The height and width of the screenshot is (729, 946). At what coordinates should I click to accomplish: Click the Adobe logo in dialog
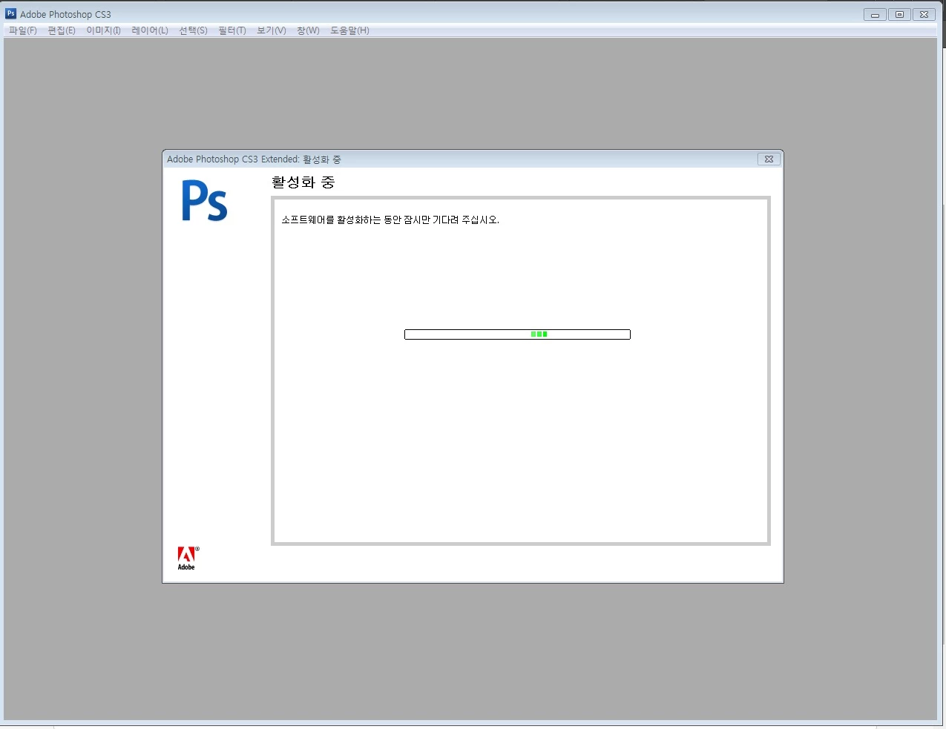pos(188,558)
